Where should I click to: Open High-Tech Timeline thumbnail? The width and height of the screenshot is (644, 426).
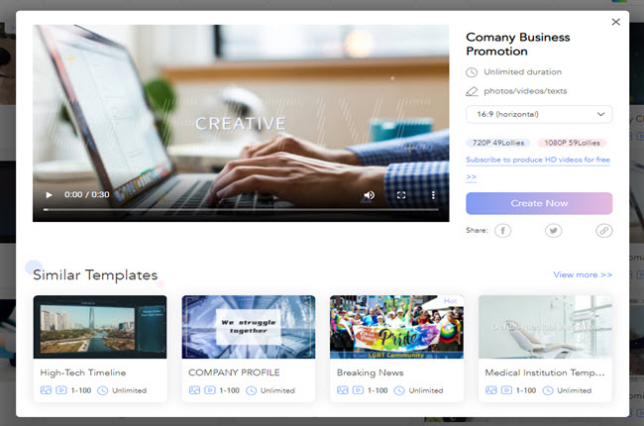coord(100,327)
